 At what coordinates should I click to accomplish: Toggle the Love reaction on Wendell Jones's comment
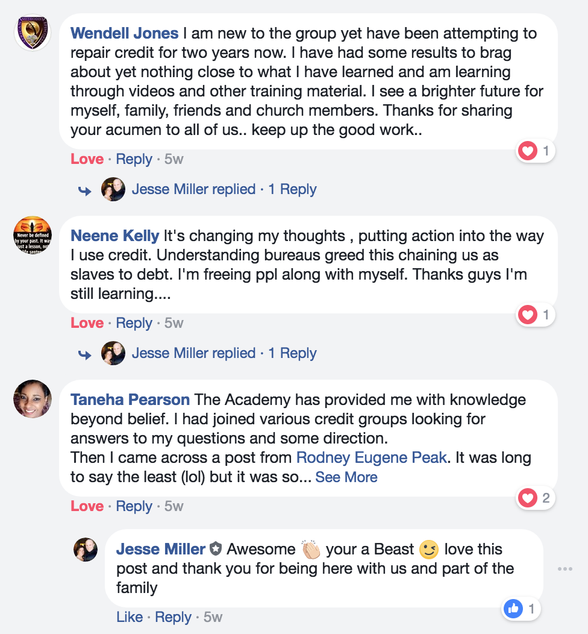tap(87, 159)
